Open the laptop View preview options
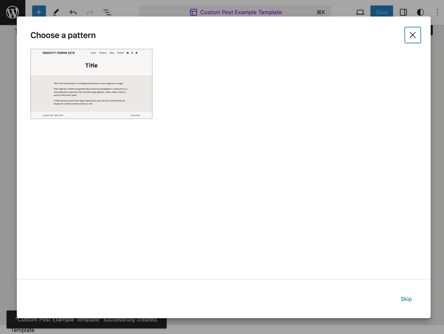The height and width of the screenshot is (334, 444). pos(360,12)
